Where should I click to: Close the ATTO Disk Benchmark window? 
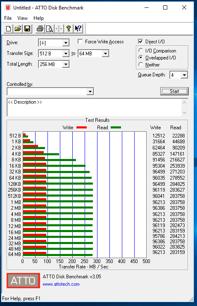click(184, 7)
